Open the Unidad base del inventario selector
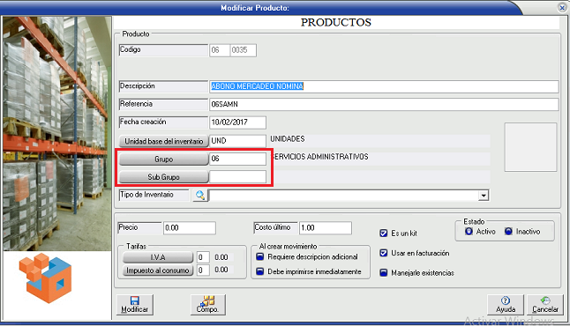Image resolution: width=570 pixels, height=326 pixels. tap(163, 141)
